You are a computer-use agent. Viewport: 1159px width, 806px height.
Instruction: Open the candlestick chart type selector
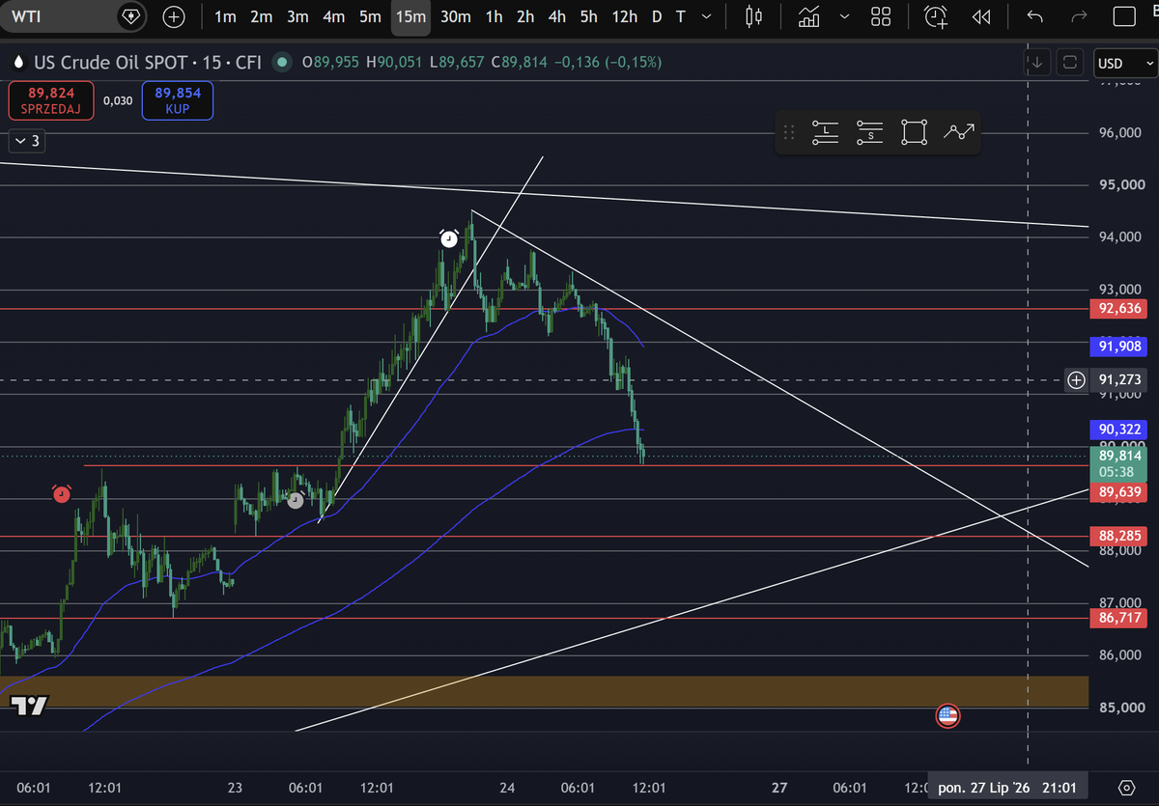pyautogui.click(x=755, y=16)
